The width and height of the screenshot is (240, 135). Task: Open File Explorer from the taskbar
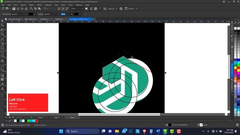click(x=117, y=131)
